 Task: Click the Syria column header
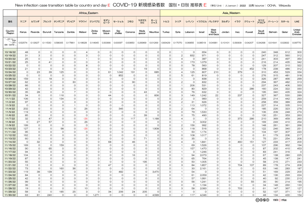pos(178,32)
